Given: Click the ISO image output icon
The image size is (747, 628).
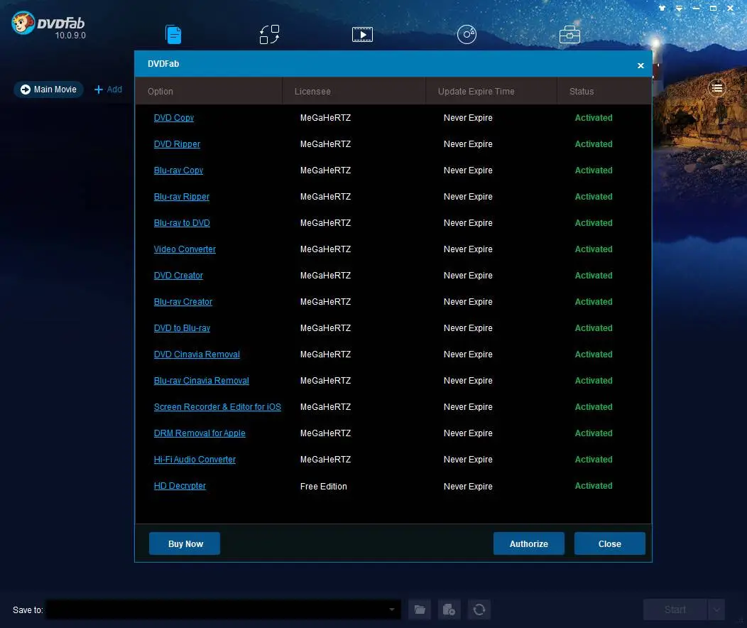Looking at the screenshot, I should pyautogui.click(x=449, y=610).
